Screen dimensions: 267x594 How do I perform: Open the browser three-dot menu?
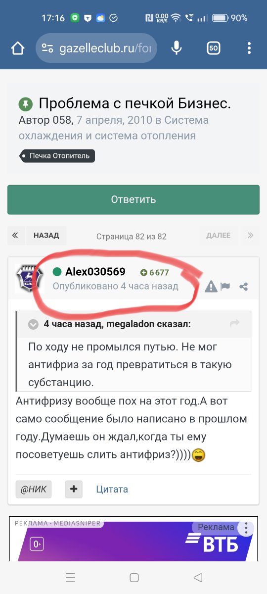tap(249, 48)
